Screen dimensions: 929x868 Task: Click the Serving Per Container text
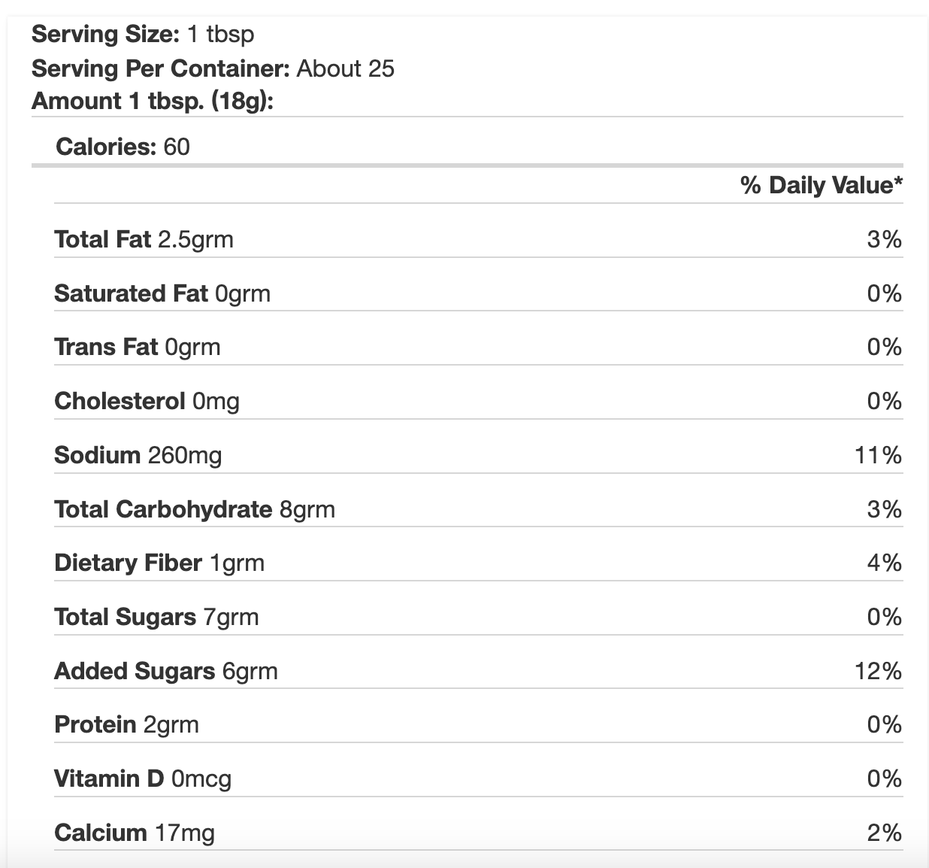click(213, 68)
